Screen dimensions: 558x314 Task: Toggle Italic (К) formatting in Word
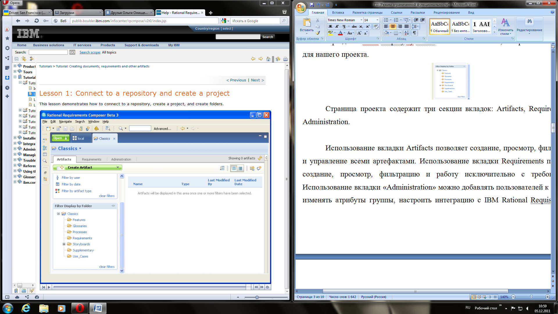click(x=337, y=26)
